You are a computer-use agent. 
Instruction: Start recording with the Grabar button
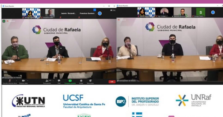pos(81,81)
